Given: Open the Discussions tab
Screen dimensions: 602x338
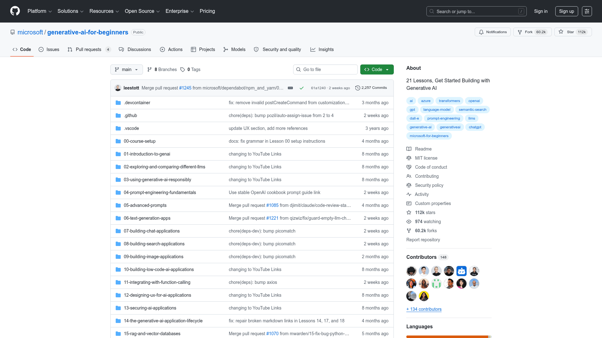Looking at the screenshot, I should pyautogui.click(x=135, y=49).
